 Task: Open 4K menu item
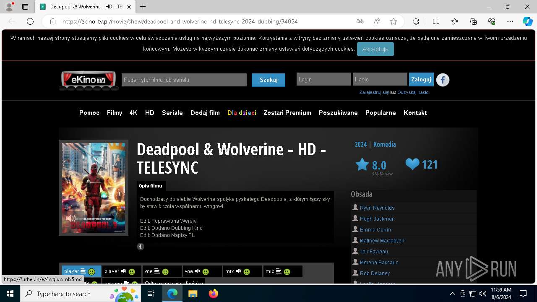coord(133,113)
